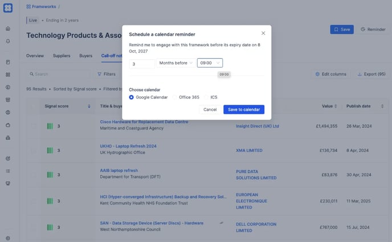Screen dimensions: 392x242
Task: Sort by Signal score arrows
Action: pos(89,106)
